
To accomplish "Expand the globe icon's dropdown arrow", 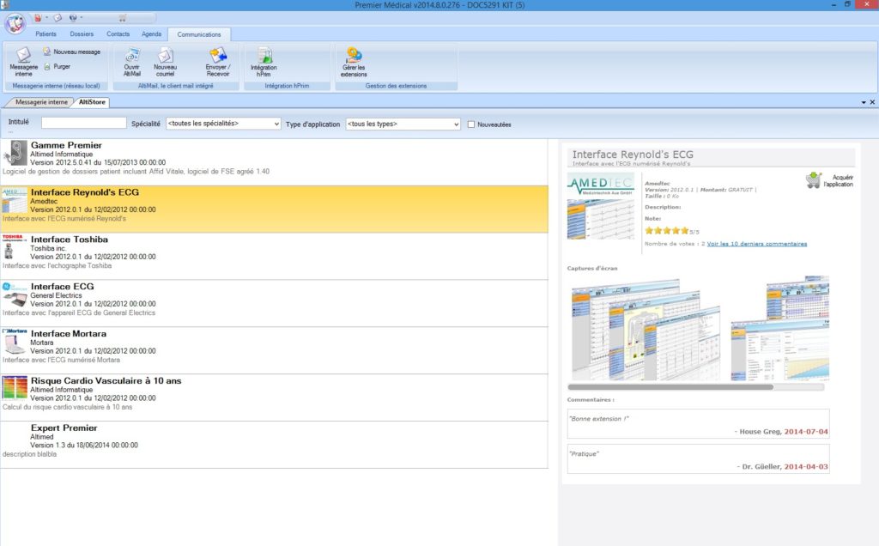I will (x=82, y=18).
